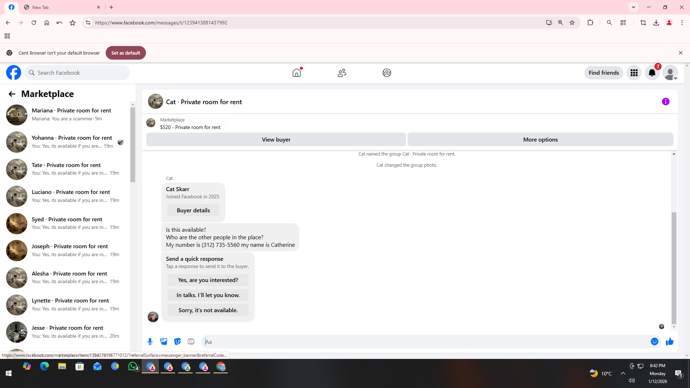Go back from Marketplace chats list
Image resolution: width=690 pixels, height=388 pixels.
pyautogui.click(x=12, y=94)
